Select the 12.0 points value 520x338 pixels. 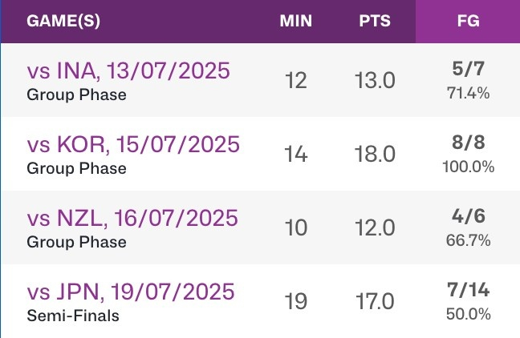tap(375, 228)
